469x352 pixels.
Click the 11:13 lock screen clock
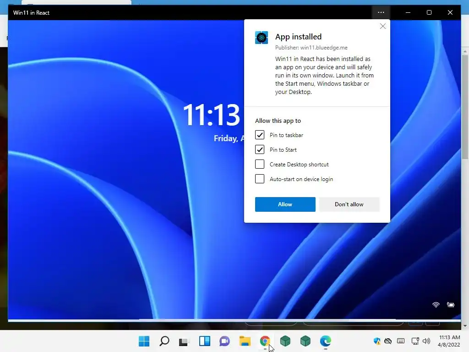coord(212,115)
